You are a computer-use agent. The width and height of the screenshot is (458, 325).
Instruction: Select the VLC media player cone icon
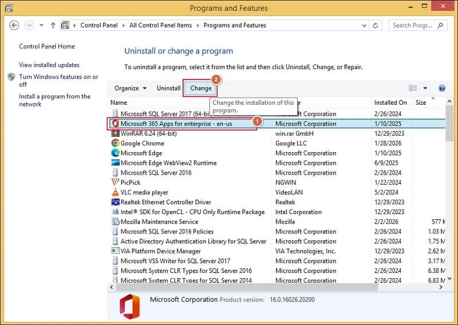pos(116,192)
